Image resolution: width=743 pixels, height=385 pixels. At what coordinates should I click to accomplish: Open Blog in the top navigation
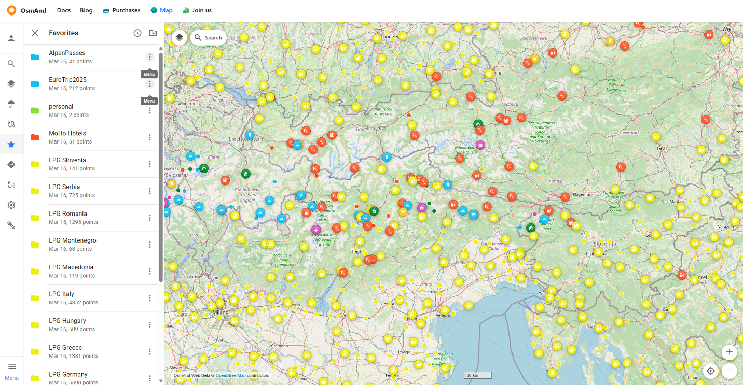(x=87, y=10)
